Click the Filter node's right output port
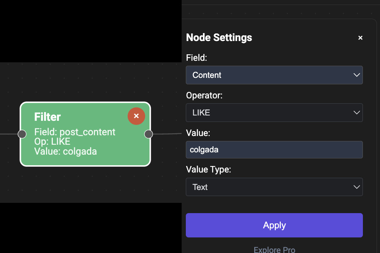Screen dimensions: 380x253 click(x=149, y=134)
